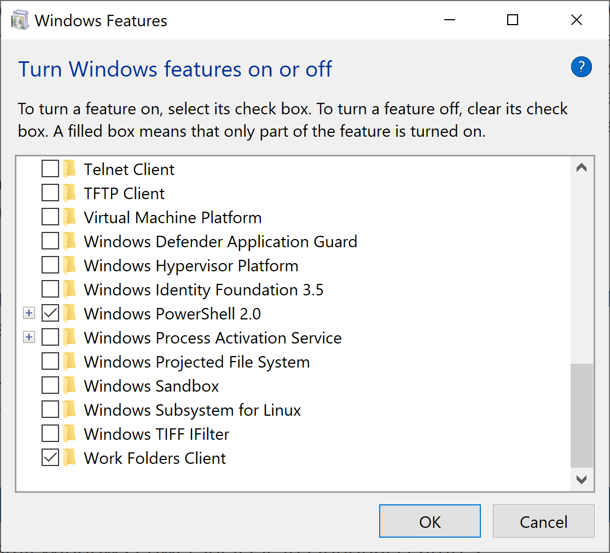Image resolution: width=610 pixels, height=553 pixels.
Task: Click the vertical scrollbar thumb
Action: (x=582, y=416)
